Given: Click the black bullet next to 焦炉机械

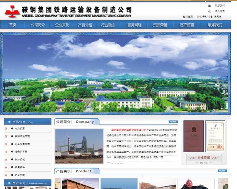Looking at the screenshot, I should [12, 159].
